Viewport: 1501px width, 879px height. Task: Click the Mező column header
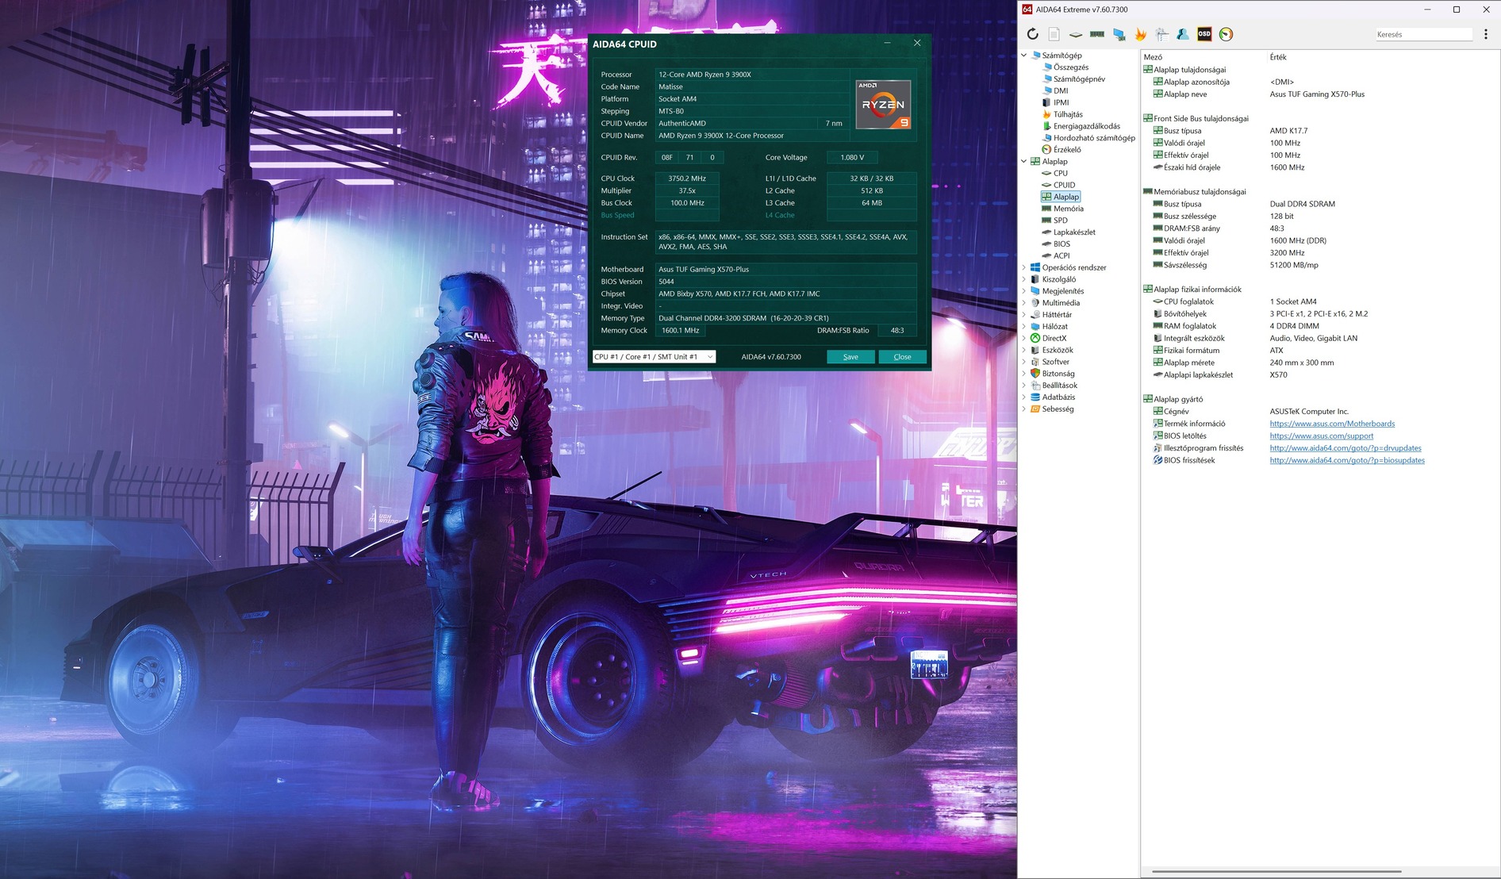click(x=1153, y=57)
